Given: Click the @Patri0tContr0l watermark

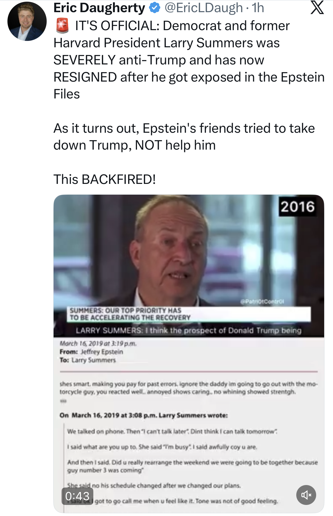Looking at the screenshot, I should tap(262, 301).
